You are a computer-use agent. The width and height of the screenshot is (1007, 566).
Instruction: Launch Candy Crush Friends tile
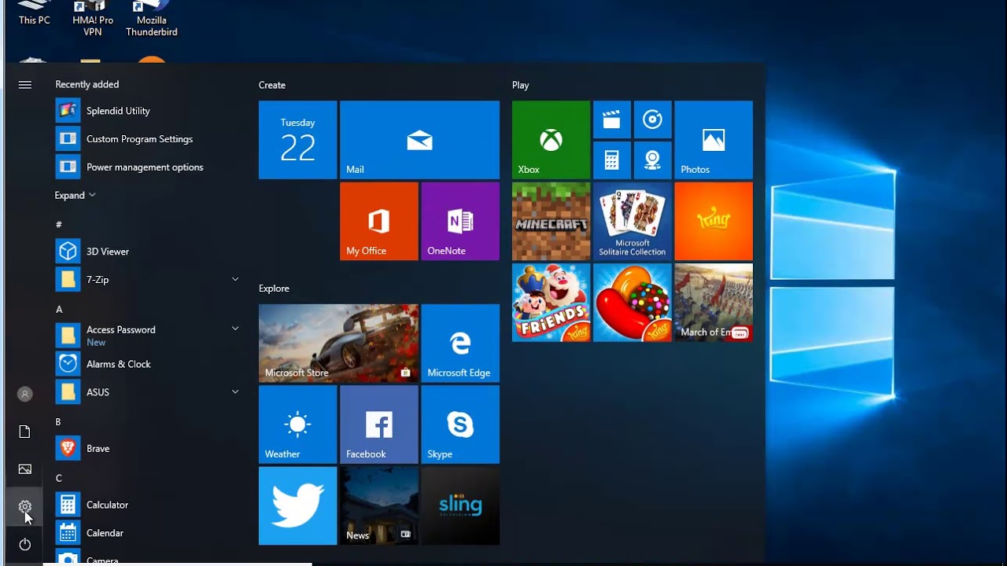[551, 303]
